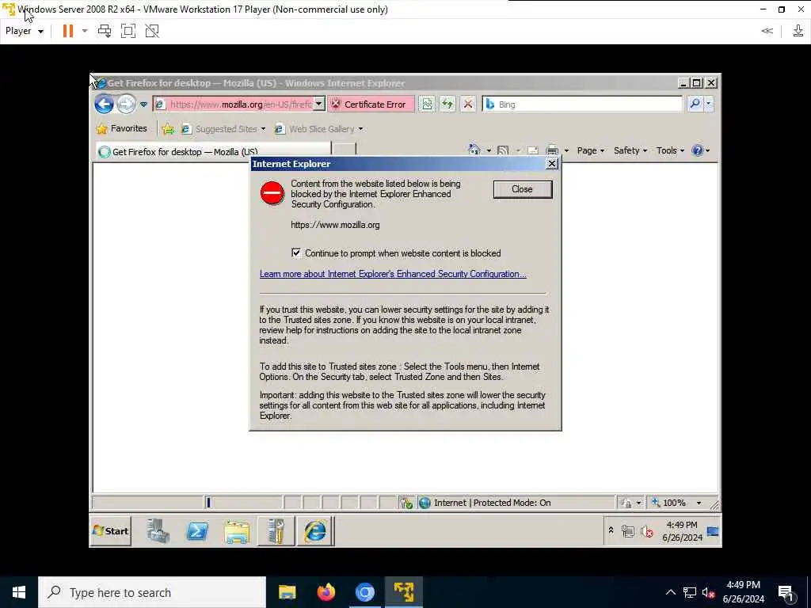The width and height of the screenshot is (811, 608).
Task: Expand the power options dropdown beside Pause
Action: (x=85, y=31)
